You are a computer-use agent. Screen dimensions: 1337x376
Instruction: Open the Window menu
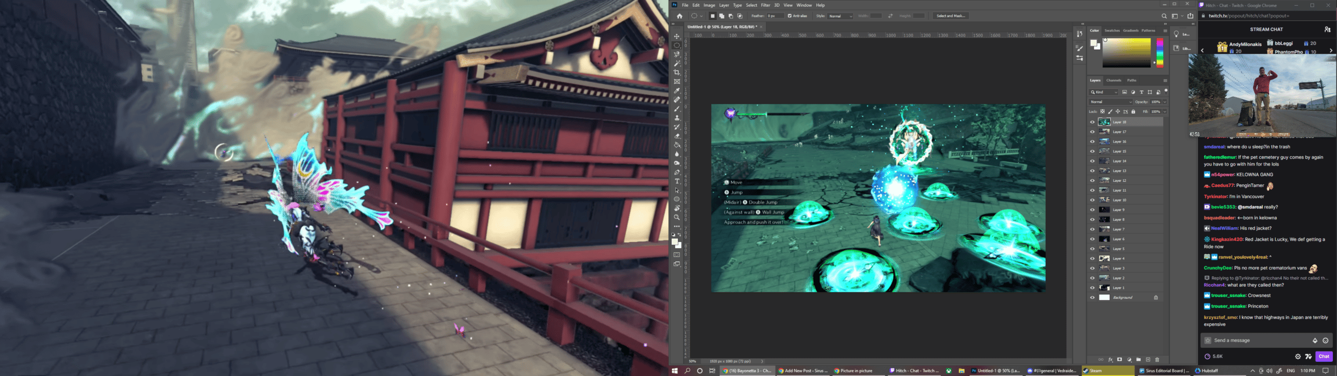[804, 5]
